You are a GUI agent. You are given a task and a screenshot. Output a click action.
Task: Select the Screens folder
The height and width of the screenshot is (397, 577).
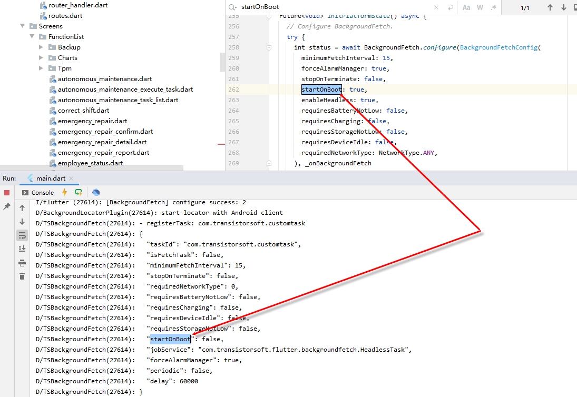click(x=51, y=26)
